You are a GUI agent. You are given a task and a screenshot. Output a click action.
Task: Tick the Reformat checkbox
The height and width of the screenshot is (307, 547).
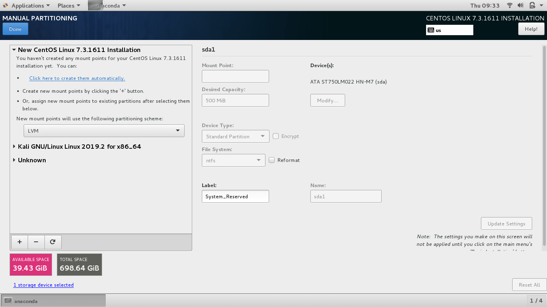pyautogui.click(x=272, y=160)
